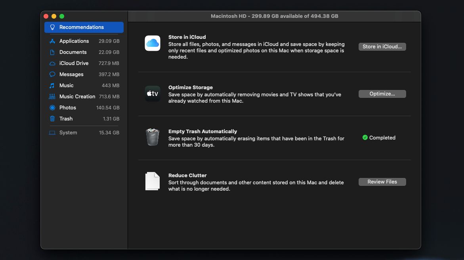Open the Photos pinwheel icon
464x260 pixels.
pos(53,107)
